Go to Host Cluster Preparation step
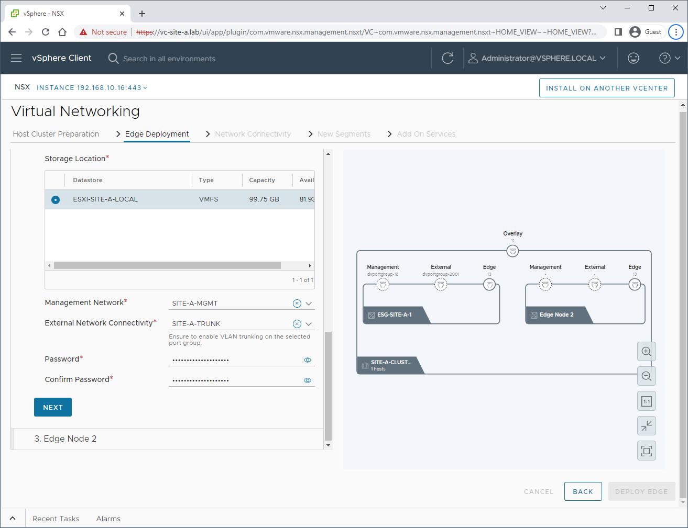The image size is (688, 528). (56, 134)
